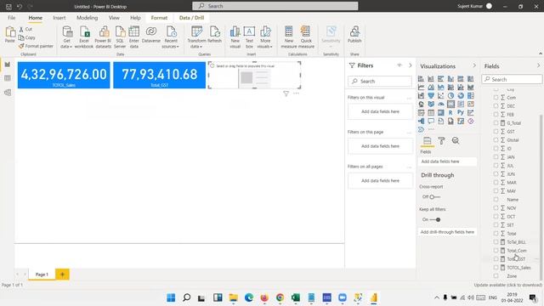
Task: Show system tray hidden icons
Action: point(436,297)
